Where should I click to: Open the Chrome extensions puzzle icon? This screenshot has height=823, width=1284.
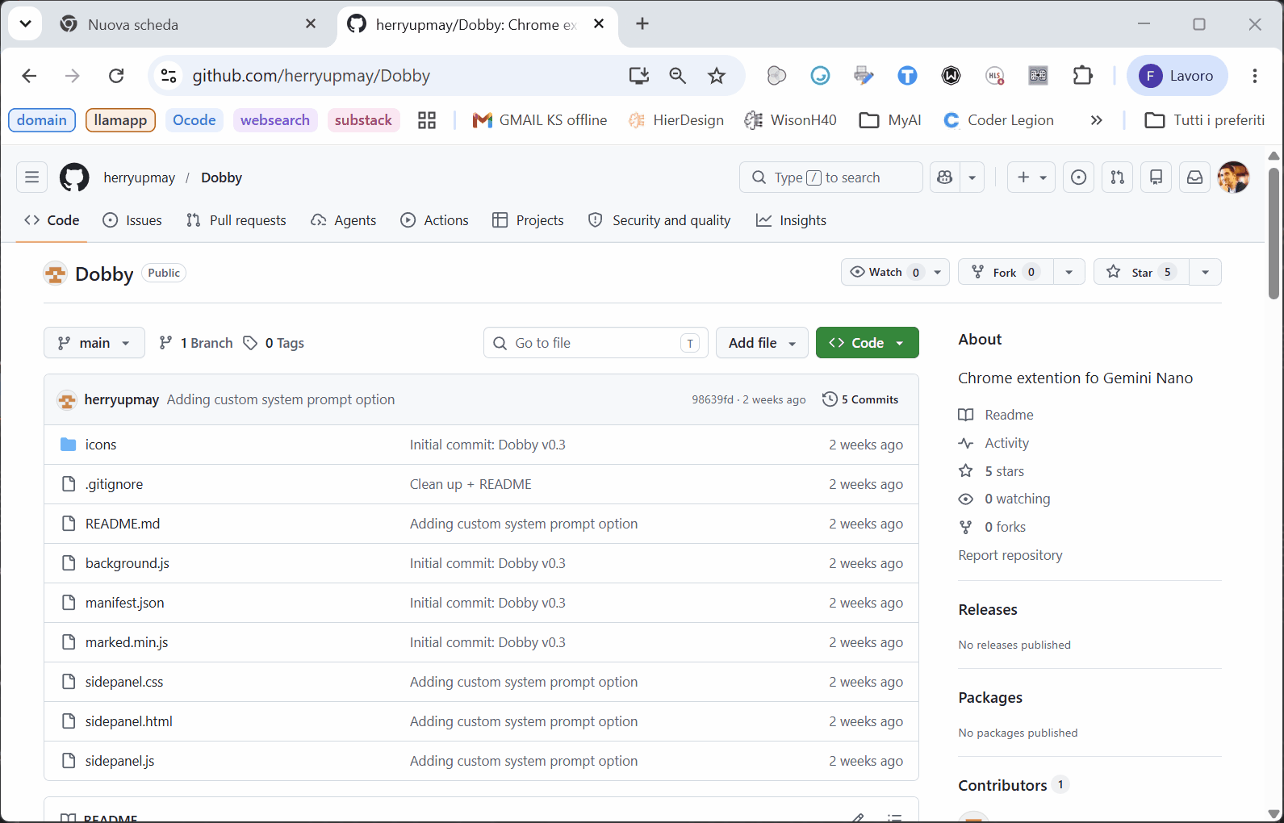[1083, 76]
